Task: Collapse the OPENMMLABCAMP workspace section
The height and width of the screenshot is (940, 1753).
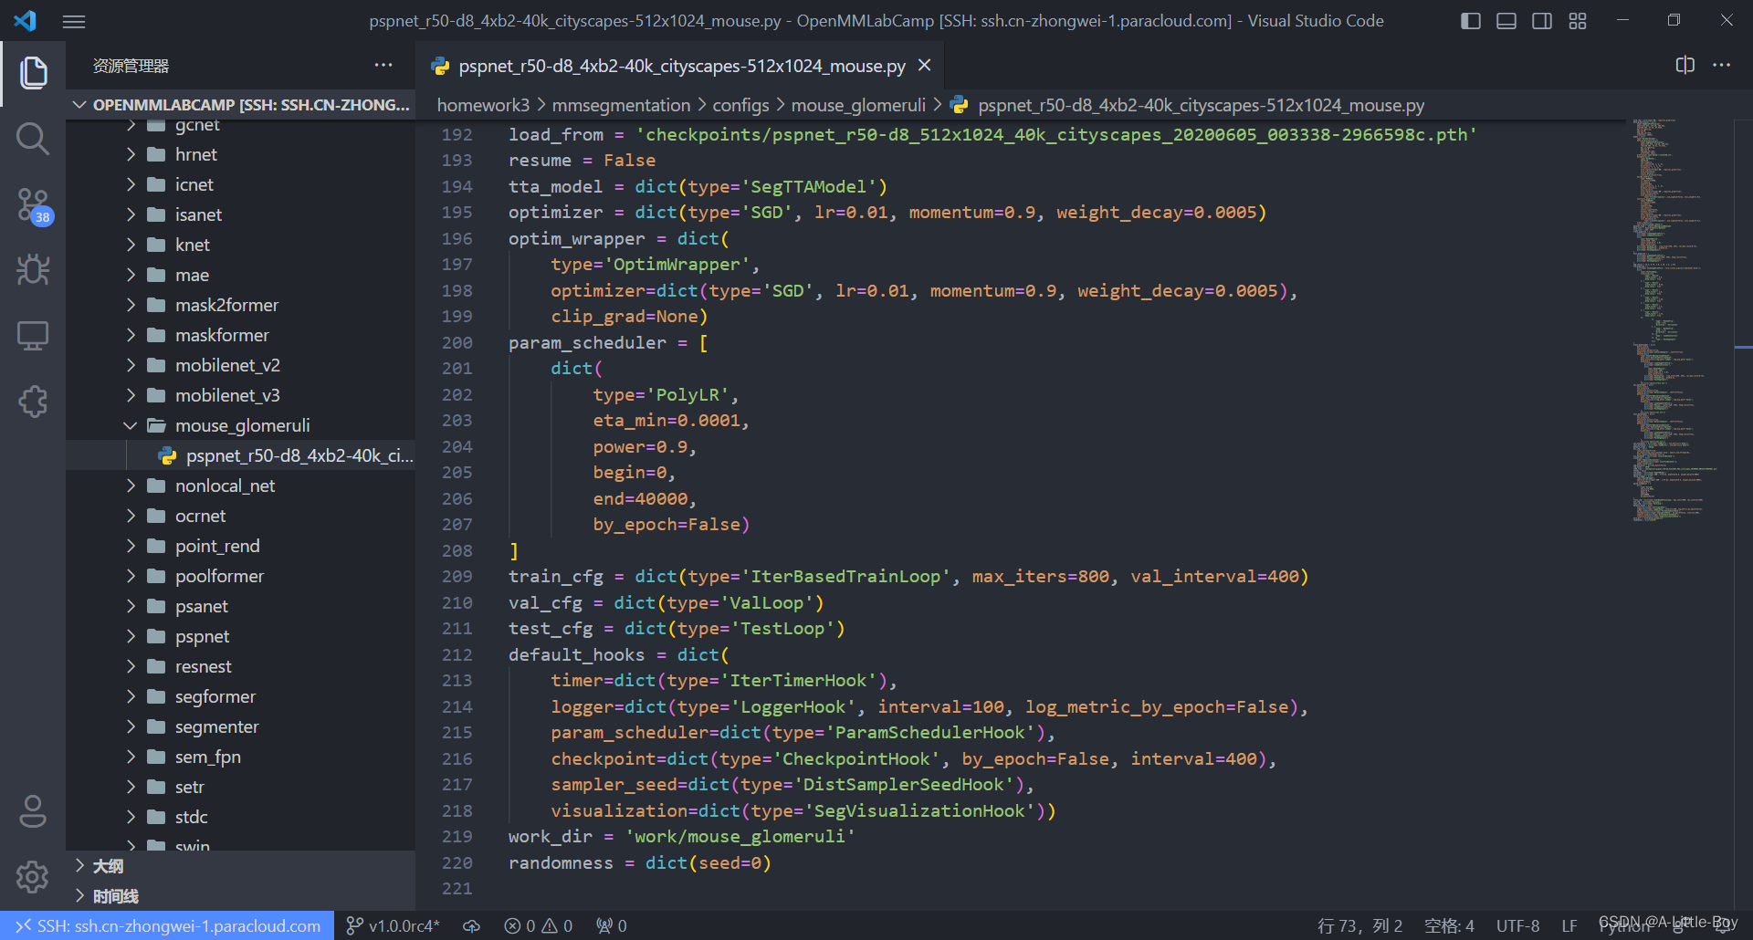Action: pos(241,105)
